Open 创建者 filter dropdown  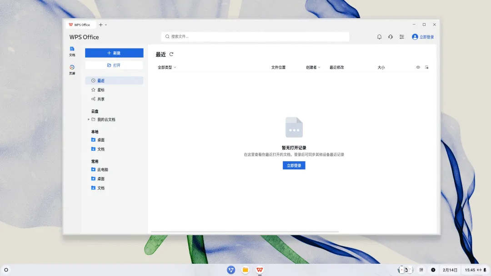point(313,67)
